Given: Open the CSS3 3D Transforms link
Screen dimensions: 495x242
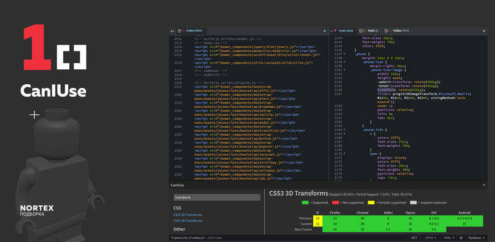Looking at the screenshot, I should pyautogui.click(x=188, y=220).
